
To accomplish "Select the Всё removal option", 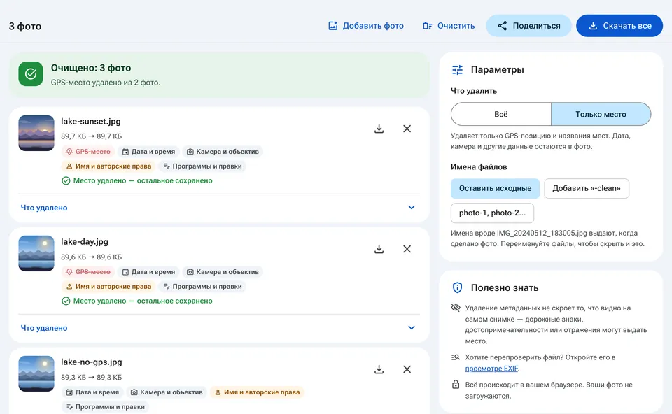I will [501, 114].
